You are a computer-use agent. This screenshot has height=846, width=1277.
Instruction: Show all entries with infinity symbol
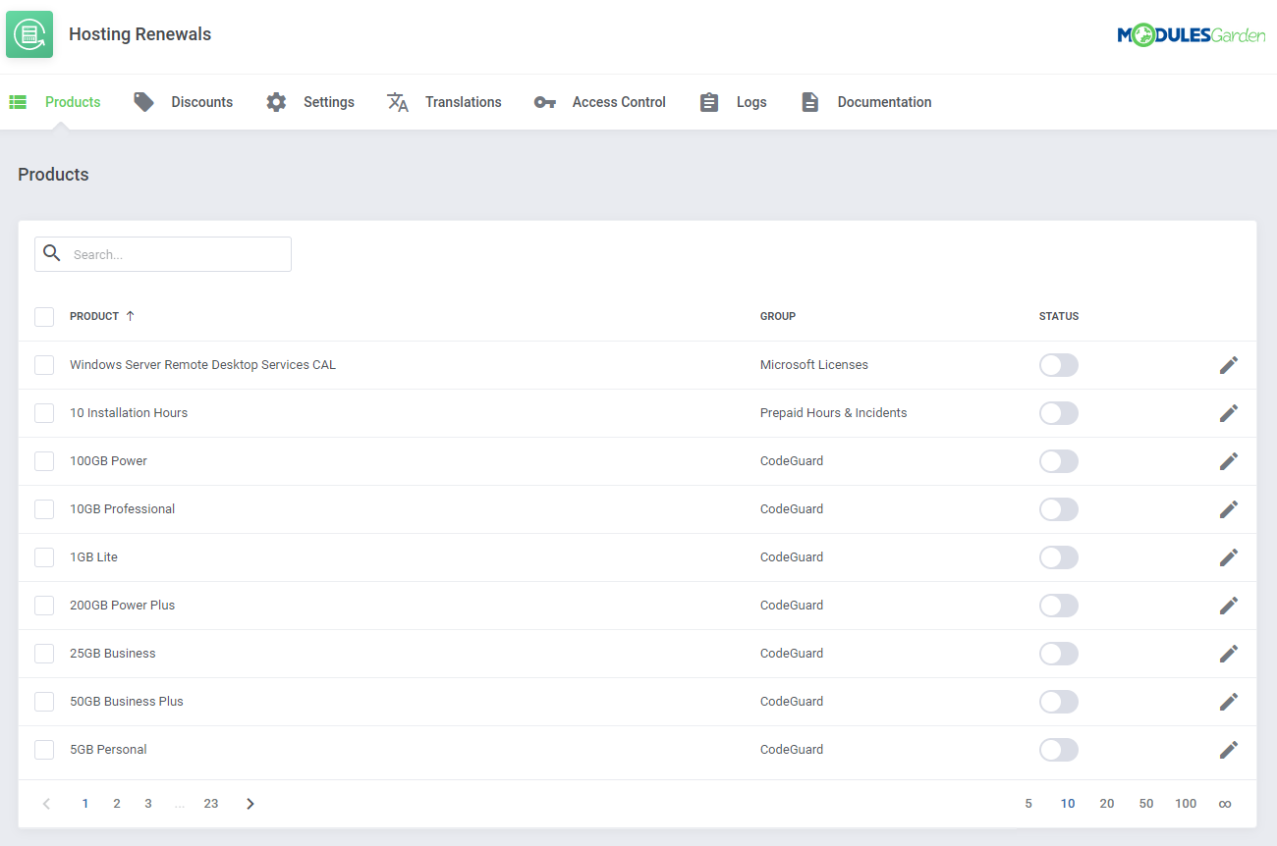click(x=1225, y=804)
